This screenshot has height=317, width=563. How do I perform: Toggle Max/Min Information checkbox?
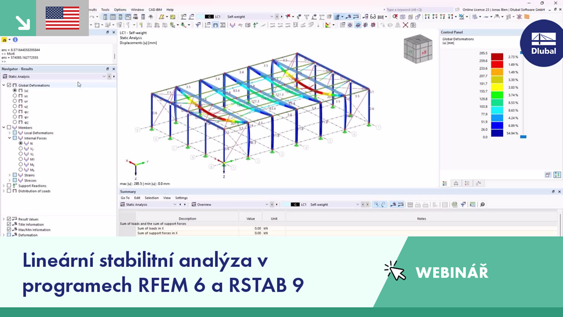click(9, 229)
